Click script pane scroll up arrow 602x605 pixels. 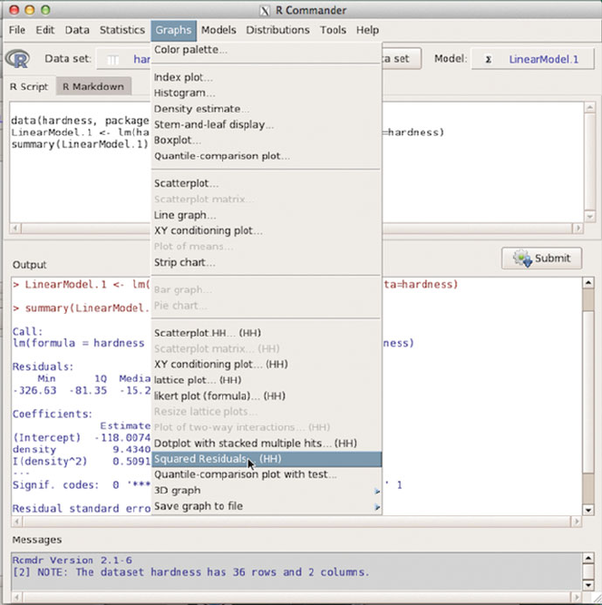tap(589, 108)
